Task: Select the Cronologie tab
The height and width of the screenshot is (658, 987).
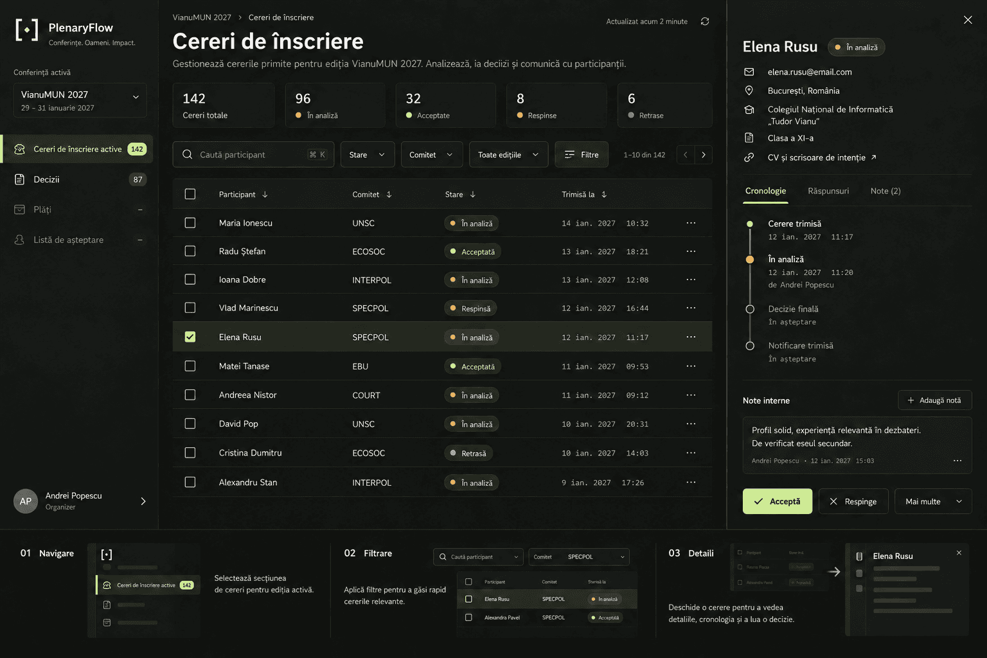Action: coord(765,191)
